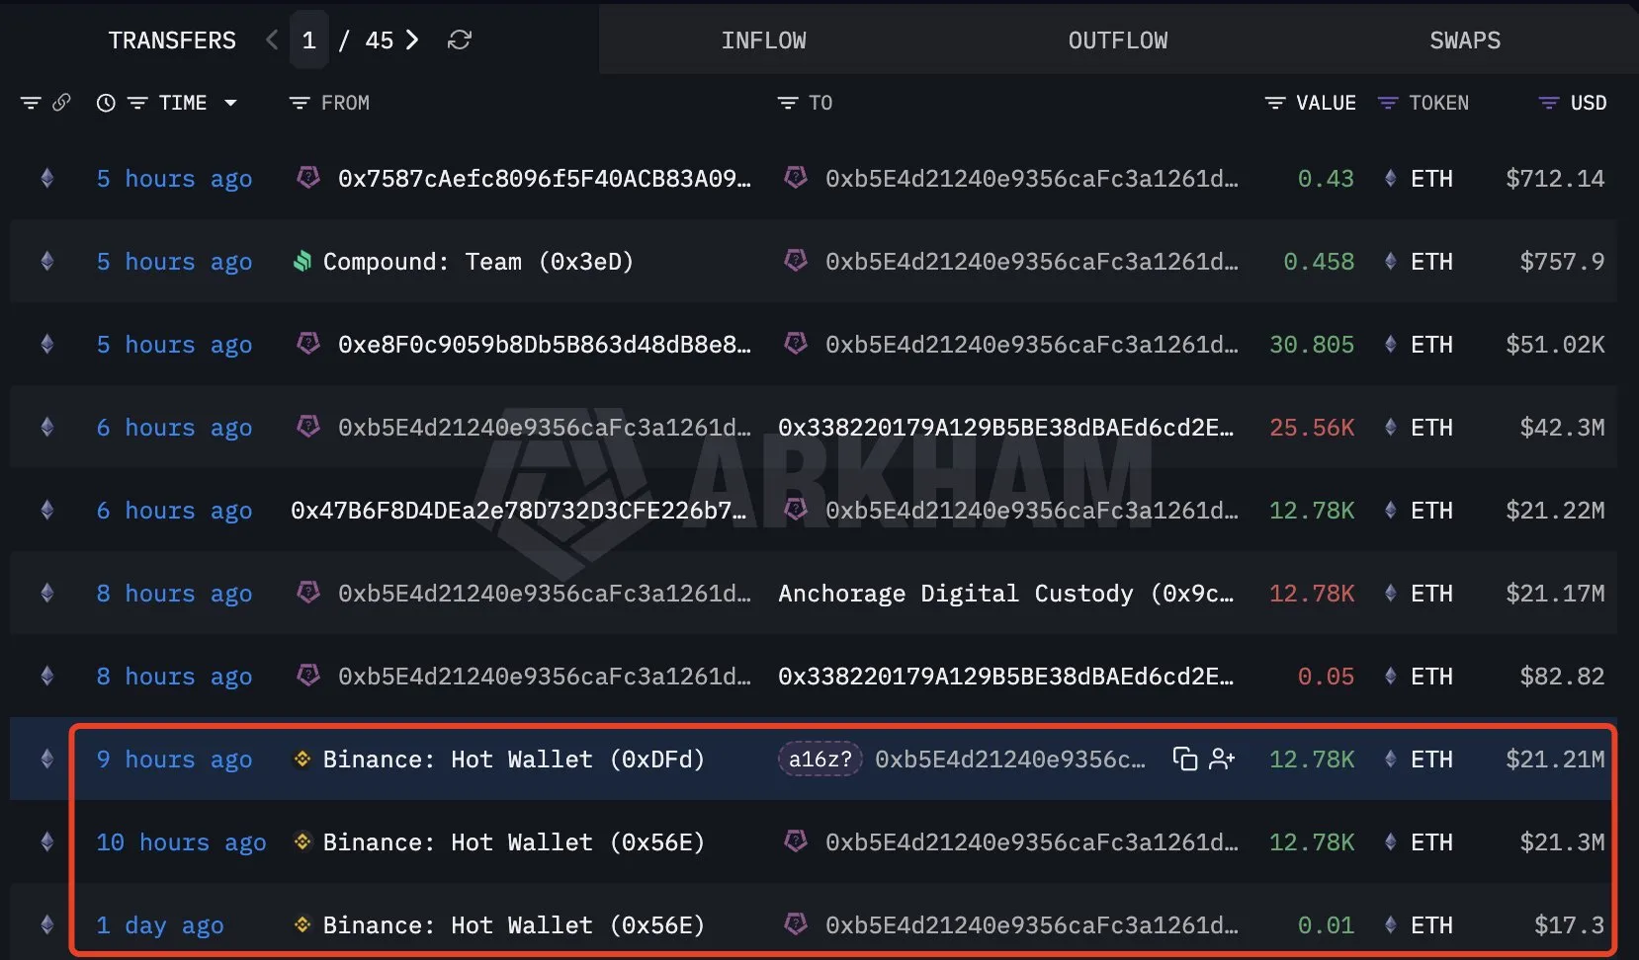Image resolution: width=1639 pixels, height=960 pixels.
Task: Open the Compound: Team (0x3eD) entity
Action: pyautogui.click(x=478, y=262)
